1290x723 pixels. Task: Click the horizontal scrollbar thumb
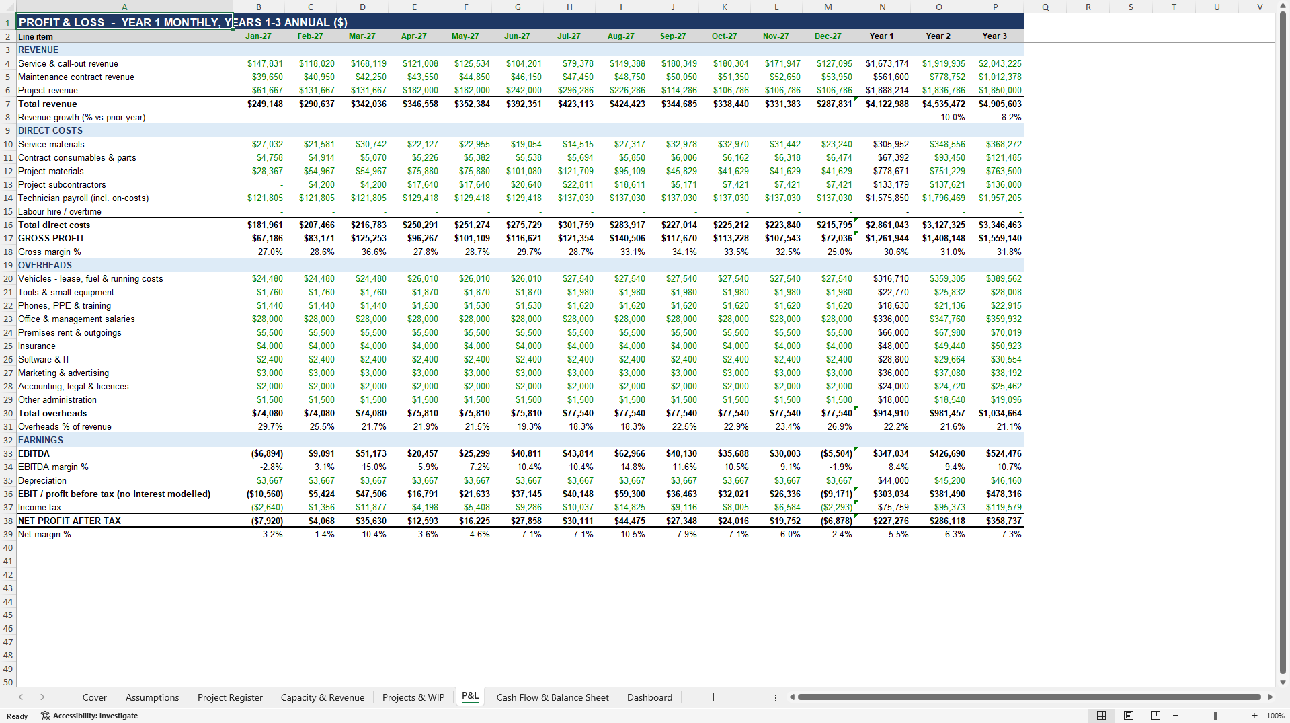[x=1029, y=697]
